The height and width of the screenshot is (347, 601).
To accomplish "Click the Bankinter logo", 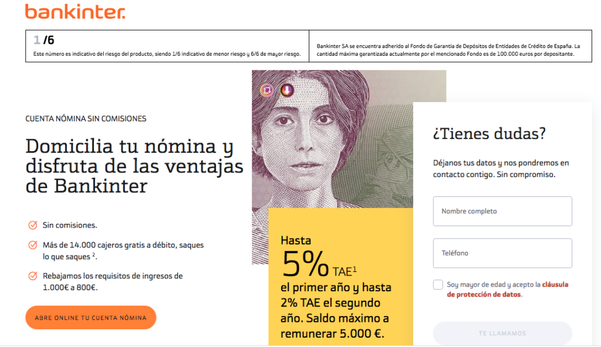I will (75, 12).
